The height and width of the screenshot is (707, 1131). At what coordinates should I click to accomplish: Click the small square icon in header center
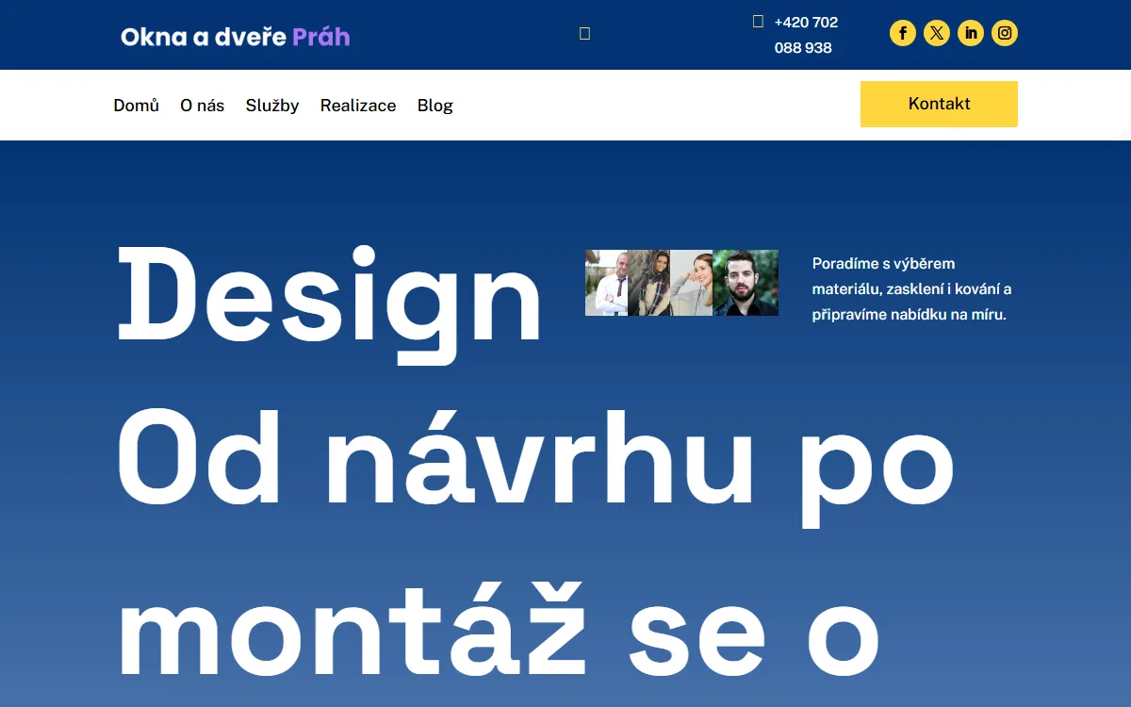click(584, 34)
